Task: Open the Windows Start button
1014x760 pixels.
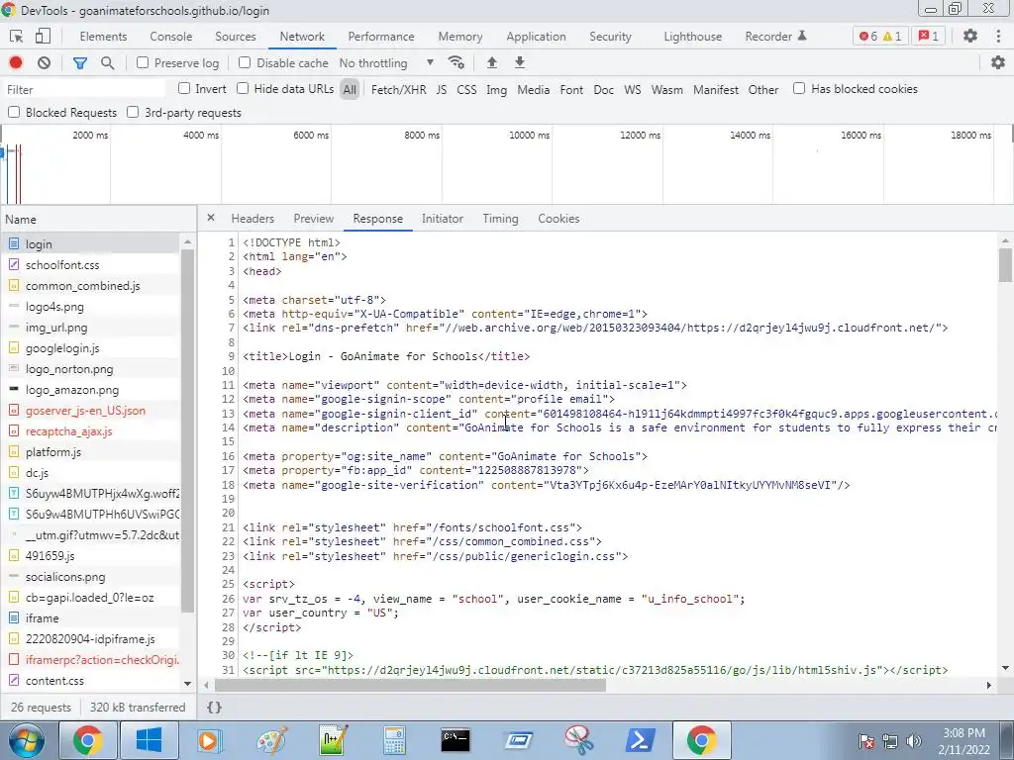Action: (x=26, y=740)
